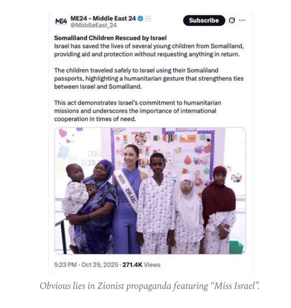Click the 271.4K Views count
The image size is (291, 308).
(141, 265)
